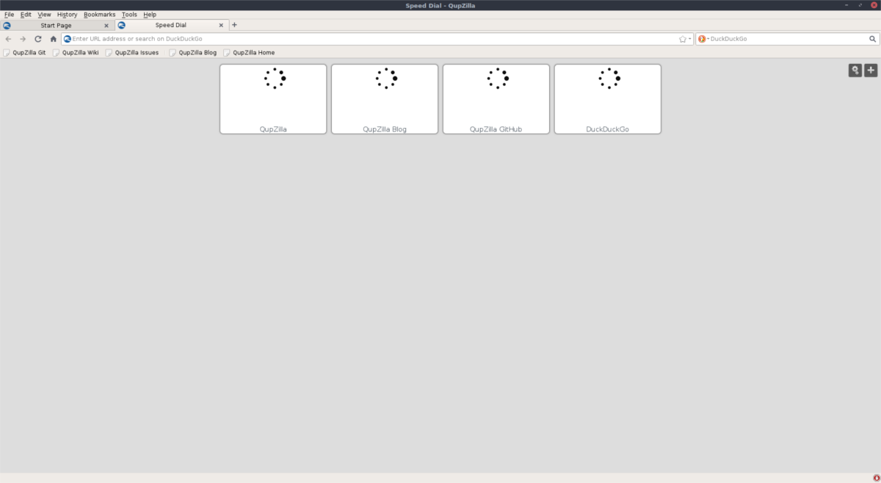Viewport: 881px width, 483px height.
Task: Go back with the back arrow
Action: [8, 39]
